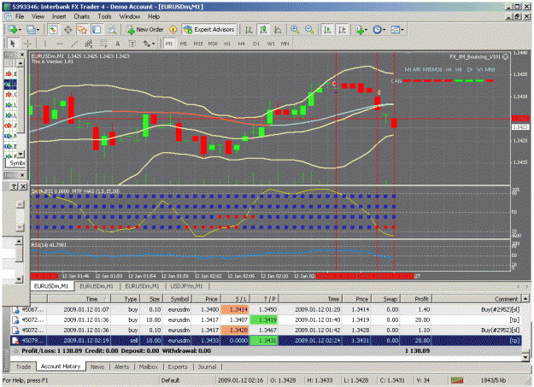Screen dimensions: 534x387
Task: Select the M30 timeframe button
Action: pos(213,44)
